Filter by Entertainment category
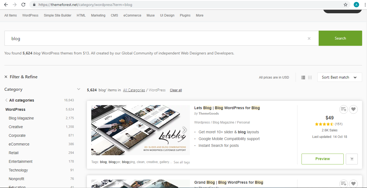367x188 pixels. coord(21,161)
